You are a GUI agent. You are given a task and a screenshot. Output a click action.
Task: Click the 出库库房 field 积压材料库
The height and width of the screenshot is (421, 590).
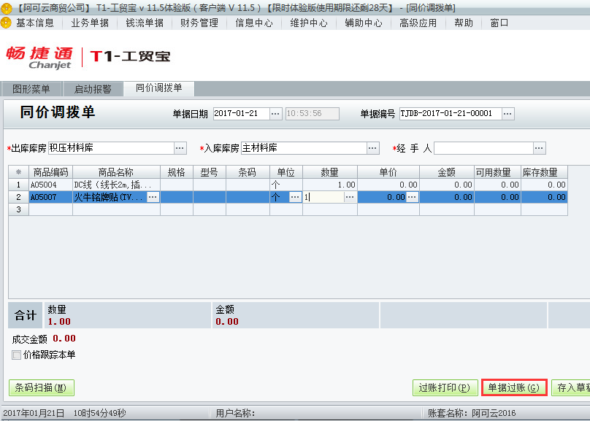pos(112,148)
